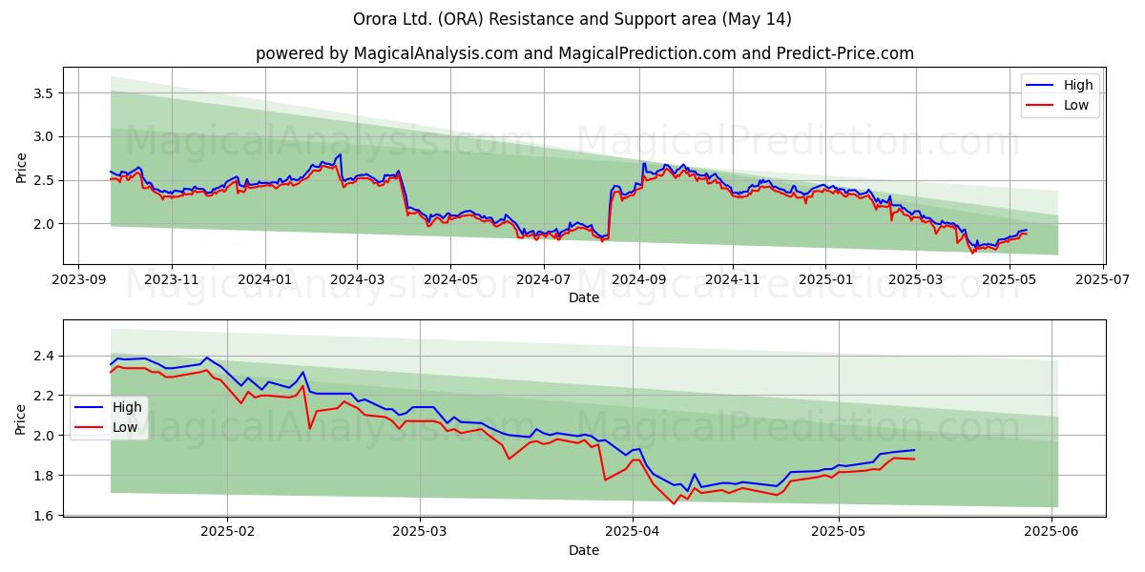Click the 2.0 tick on upper price axis
Image resolution: width=1145 pixels, height=572 pixels.
(x=45, y=224)
